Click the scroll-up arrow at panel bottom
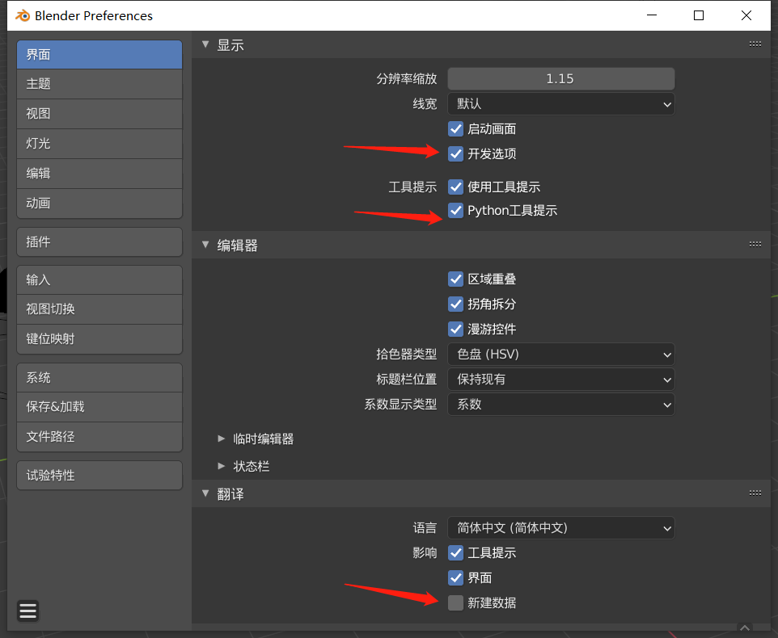Image resolution: width=778 pixels, height=638 pixels. coord(744,628)
